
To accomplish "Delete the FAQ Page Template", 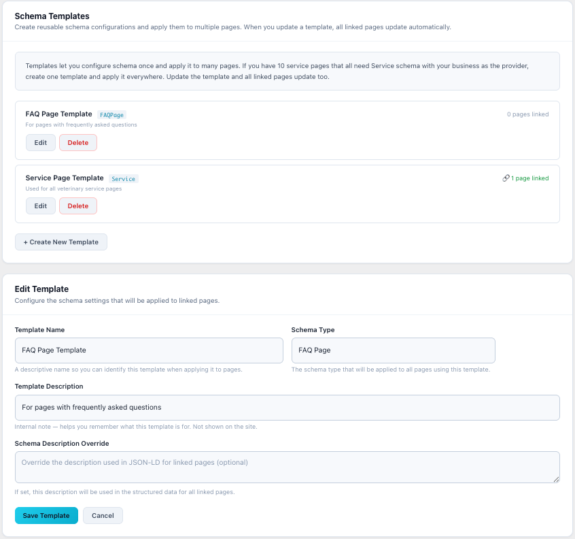I will coord(78,142).
